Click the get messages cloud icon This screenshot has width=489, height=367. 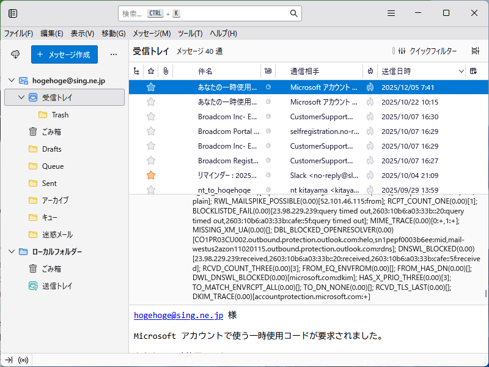point(15,54)
